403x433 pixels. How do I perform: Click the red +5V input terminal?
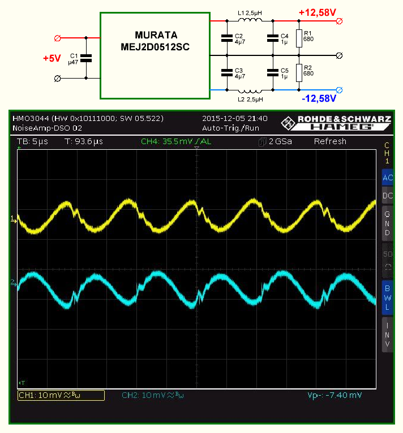57,38
